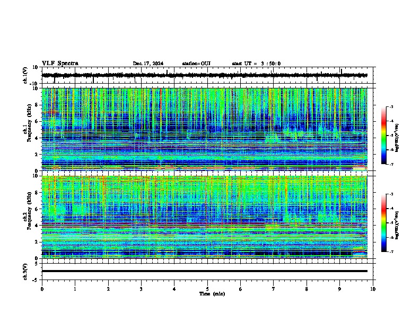Click the "VLF Spectra" plot title
The height and width of the screenshot is (324, 420).
60,64
